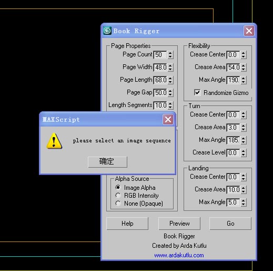The image size is (273, 271).
Task: Click the Page Gap spinner arrows
Action: 170,93
